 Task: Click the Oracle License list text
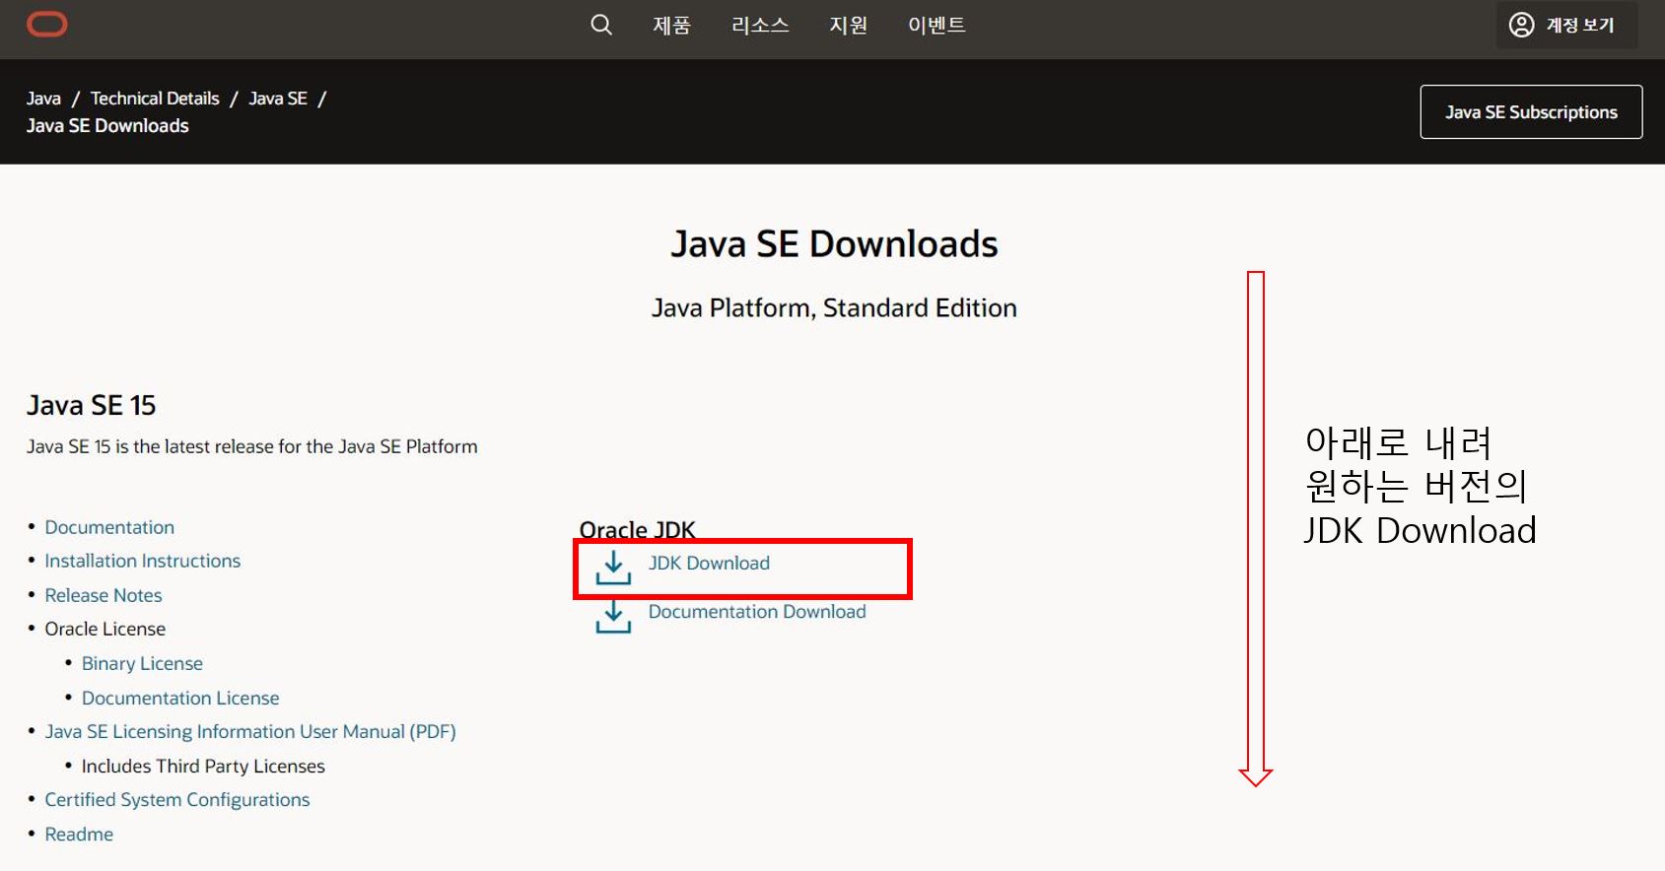coord(104,629)
